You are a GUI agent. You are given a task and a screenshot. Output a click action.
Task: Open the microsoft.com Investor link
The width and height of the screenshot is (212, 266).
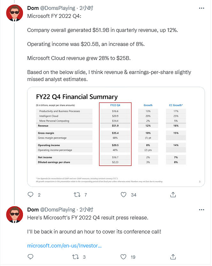(x=64, y=246)
